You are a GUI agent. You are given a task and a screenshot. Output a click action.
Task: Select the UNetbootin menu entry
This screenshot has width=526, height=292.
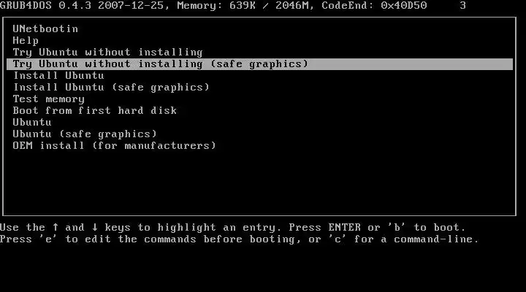[x=45, y=28]
